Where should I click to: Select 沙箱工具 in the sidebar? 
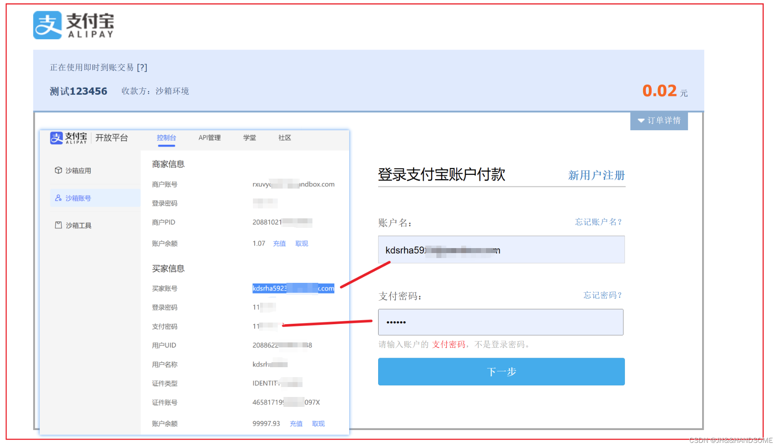79,225
